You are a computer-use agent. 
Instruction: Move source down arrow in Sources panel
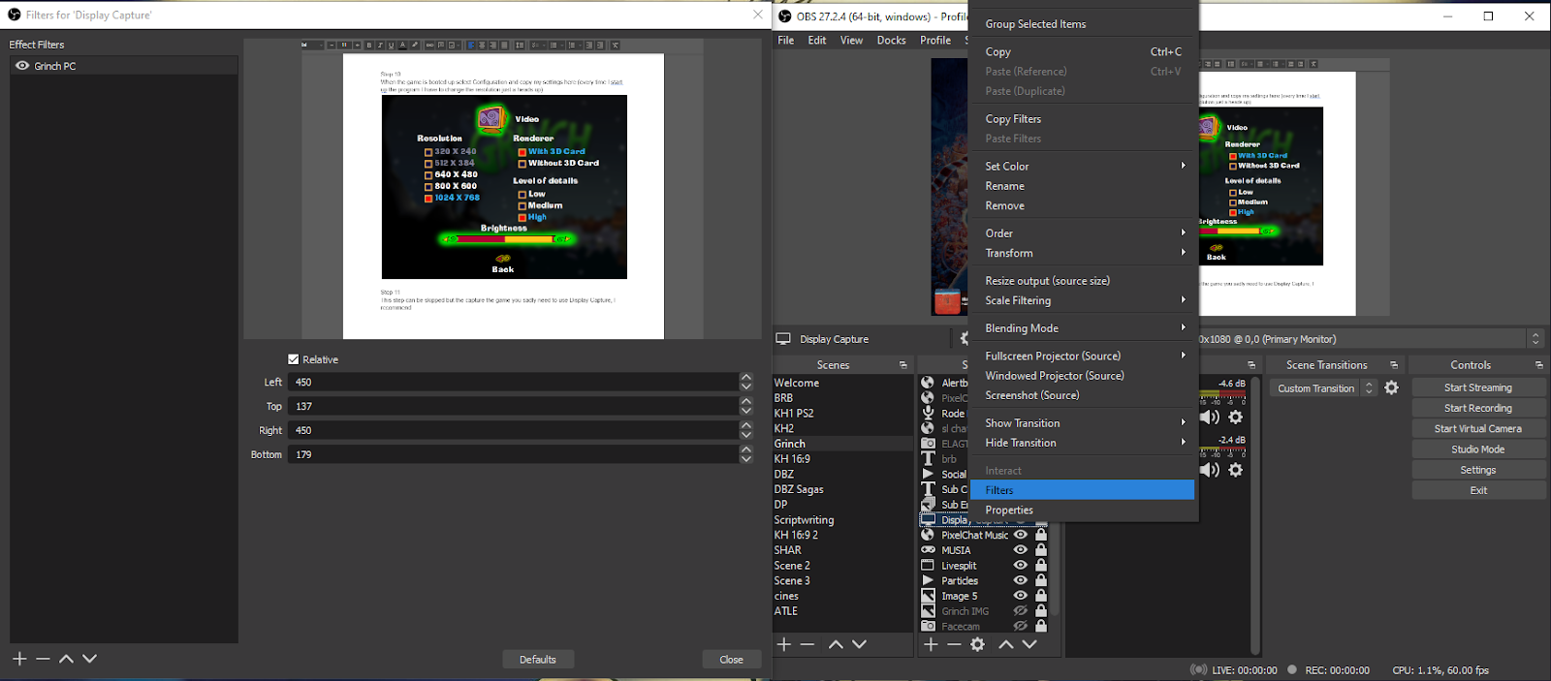(x=1029, y=644)
